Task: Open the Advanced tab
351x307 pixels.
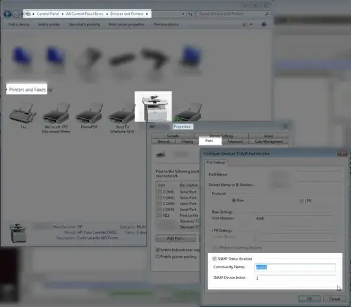Action: pyautogui.click(x=235, y=141)
